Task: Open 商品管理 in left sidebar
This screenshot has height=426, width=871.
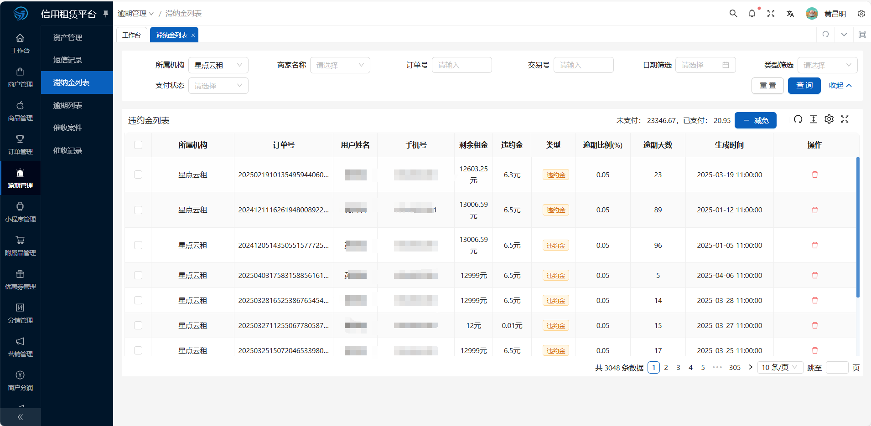Action: coord(20,111)
